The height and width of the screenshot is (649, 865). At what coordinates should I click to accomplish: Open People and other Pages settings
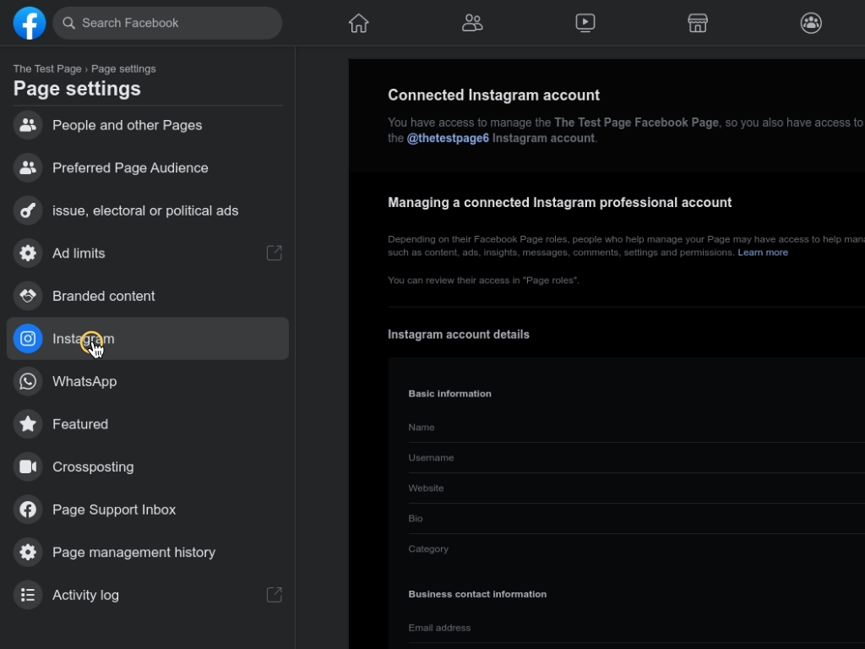(148, 125)
